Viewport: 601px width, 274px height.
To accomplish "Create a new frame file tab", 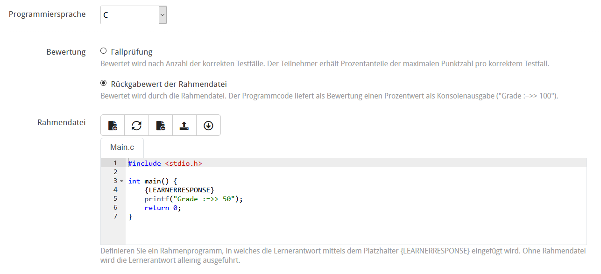I will pyautogui.click(x=113, y=125).
